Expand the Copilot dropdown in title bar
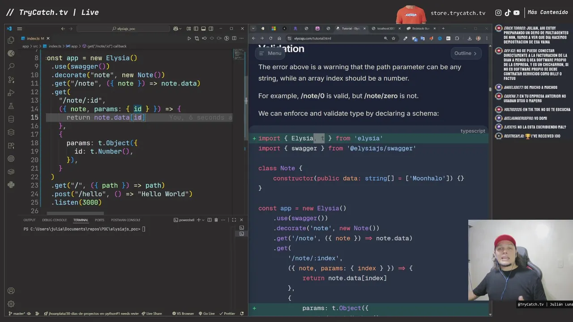 (180, 29)
